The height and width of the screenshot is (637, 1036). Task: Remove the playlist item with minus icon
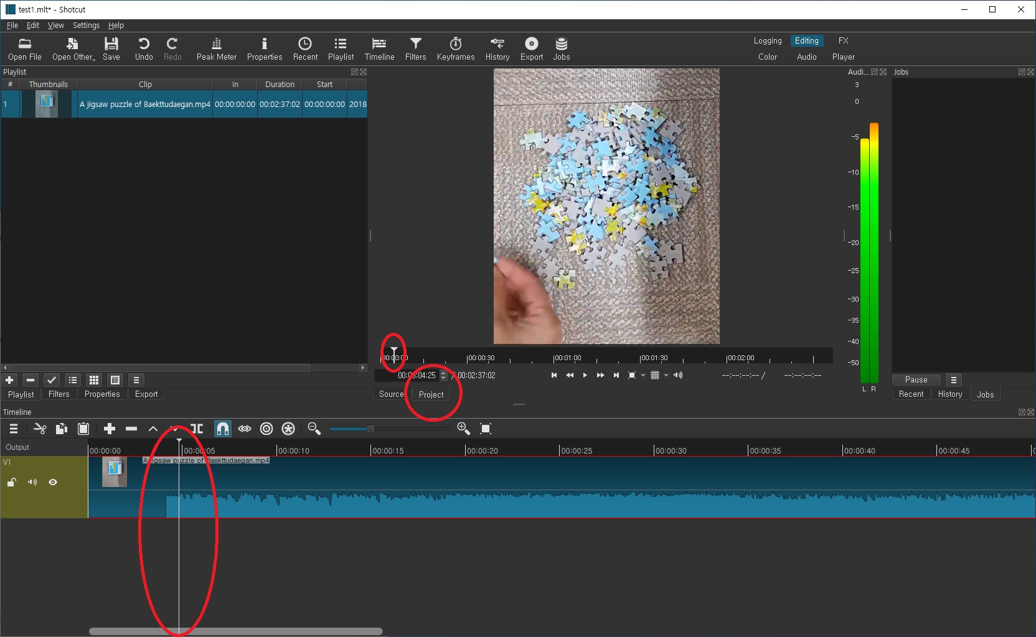31,380
